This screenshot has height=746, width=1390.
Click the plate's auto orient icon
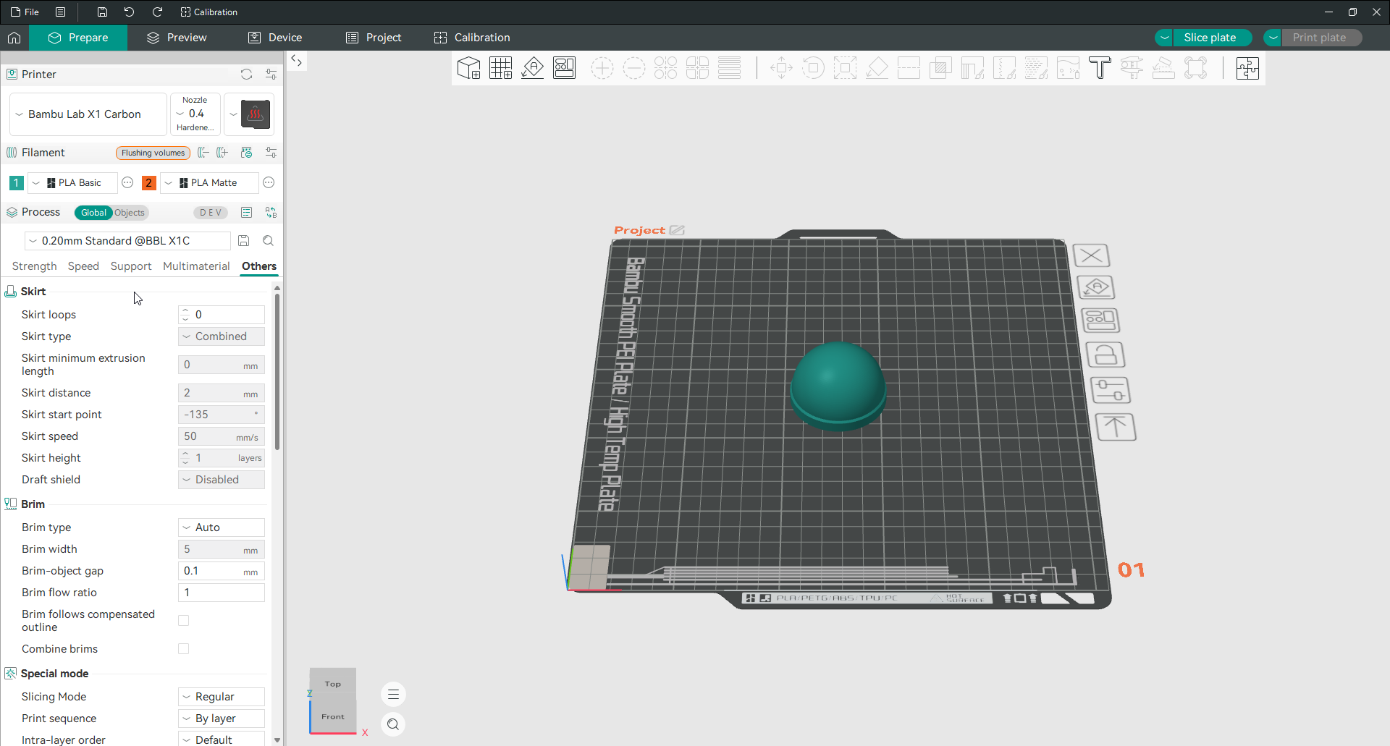[x=1096, y=287]
